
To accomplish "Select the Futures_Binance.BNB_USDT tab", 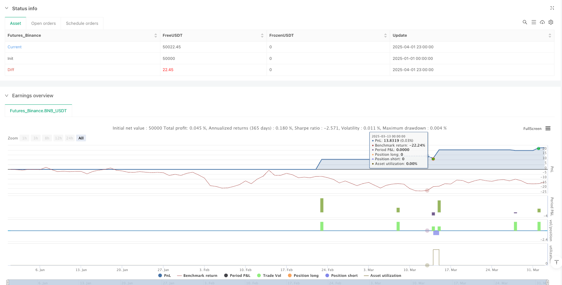I will [38, 111].
